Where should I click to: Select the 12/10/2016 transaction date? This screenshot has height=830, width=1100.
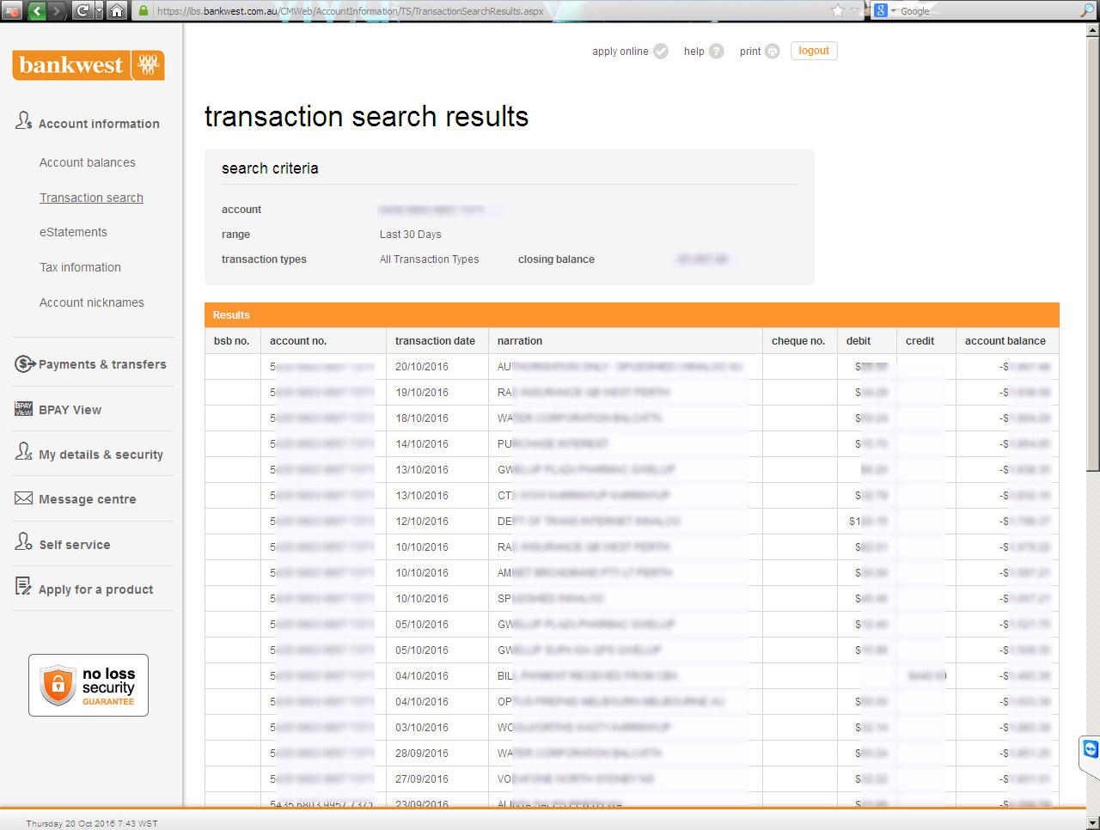pyautogui.click(x=422, y=522)
